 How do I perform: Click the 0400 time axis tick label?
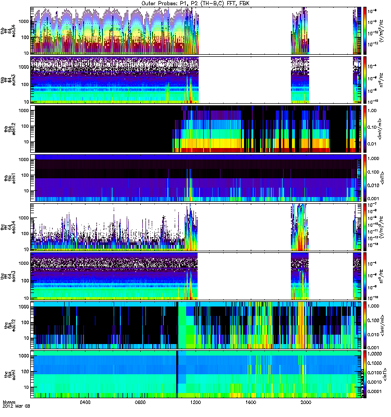tap(86, 402)
